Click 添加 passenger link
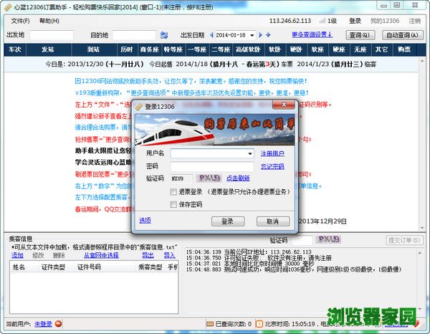The width and height of the screenshot is (430, 334). pos(17,255)
